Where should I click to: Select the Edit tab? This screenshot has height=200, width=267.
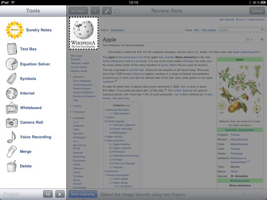(x=196, y=30)
